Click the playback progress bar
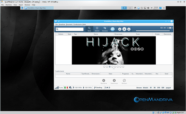The height and width of the screenshot is (114, 186). click(153, 31)
